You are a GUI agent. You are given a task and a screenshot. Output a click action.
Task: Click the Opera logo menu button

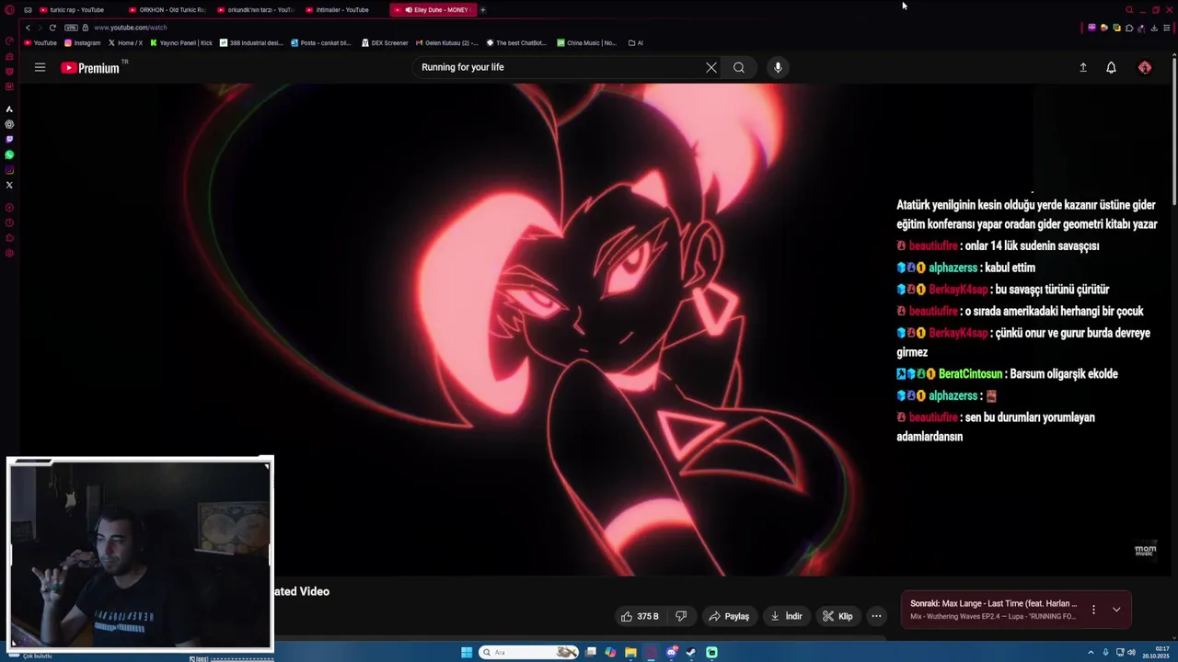pyautogui.click(x=9, y=10)
